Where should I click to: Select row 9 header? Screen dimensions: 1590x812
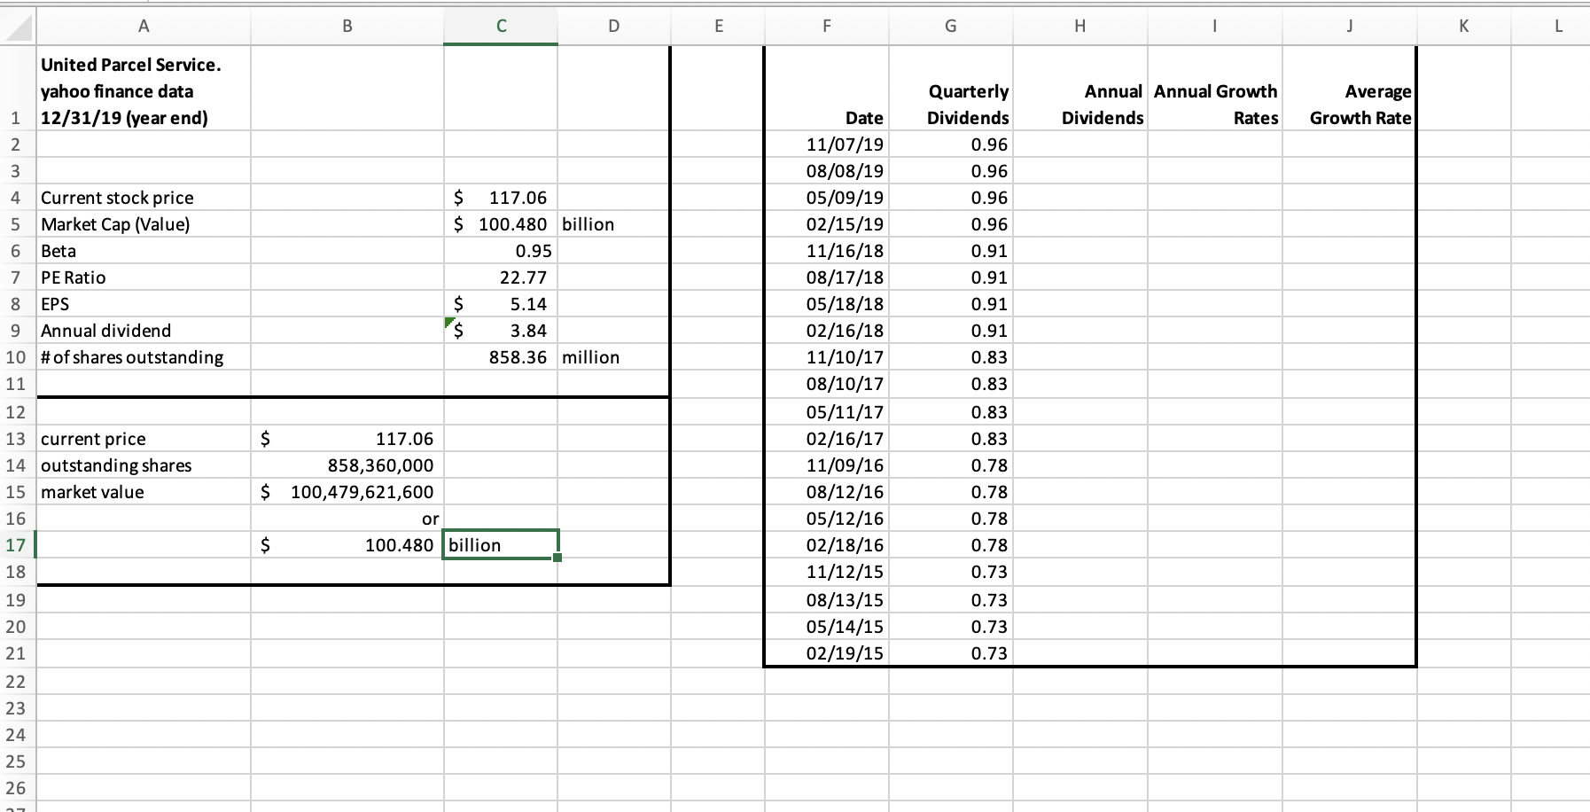pyautogui.click(x=17, y=331)
